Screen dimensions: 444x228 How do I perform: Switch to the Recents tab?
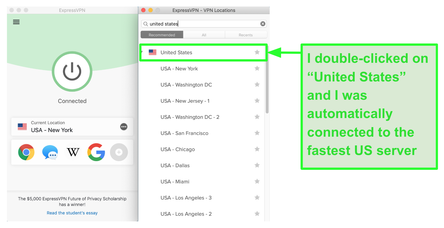click(246, 35)
